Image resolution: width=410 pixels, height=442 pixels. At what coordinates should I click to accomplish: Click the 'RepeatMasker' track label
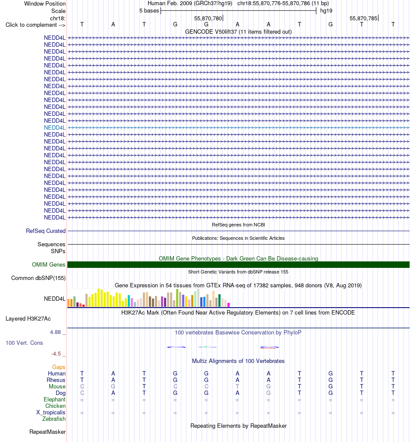pyautogui.click(x=47, y=432)
